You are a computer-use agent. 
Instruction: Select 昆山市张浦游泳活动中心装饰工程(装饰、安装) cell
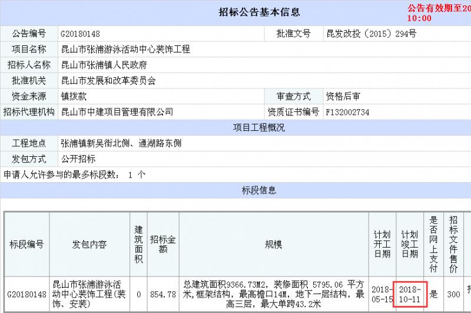point(89,294)
